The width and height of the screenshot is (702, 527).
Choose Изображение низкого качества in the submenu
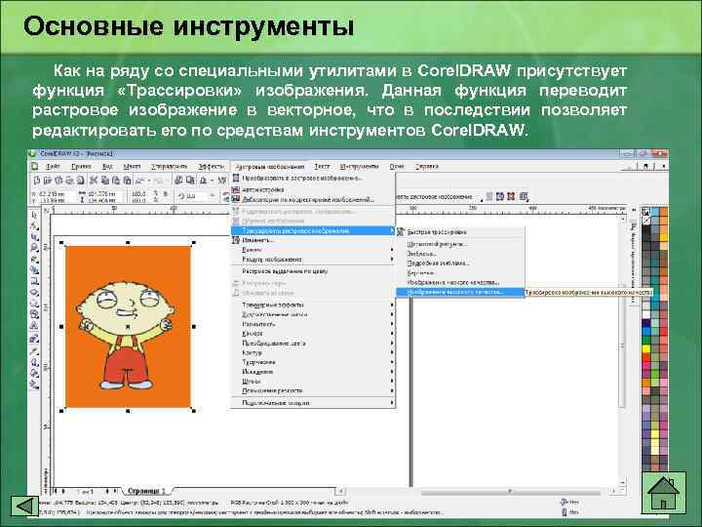[x=460, y=282]
